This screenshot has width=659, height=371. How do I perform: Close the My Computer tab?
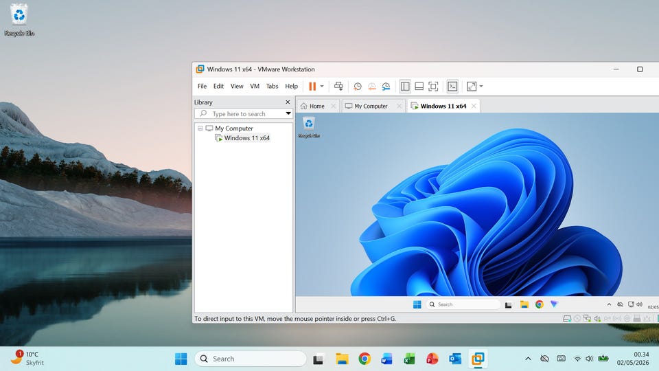click(x=400, y=106)
